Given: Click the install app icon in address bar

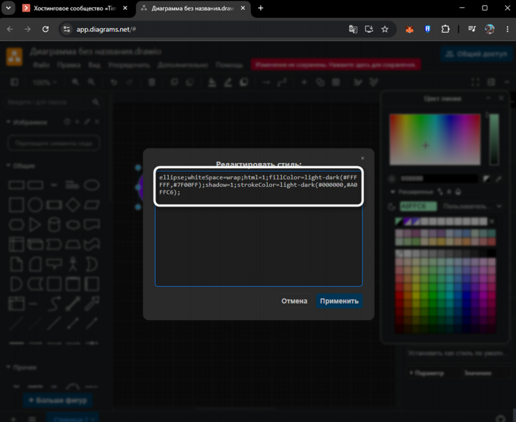Looking at the screenshot, I should click(x=369, y=29).
